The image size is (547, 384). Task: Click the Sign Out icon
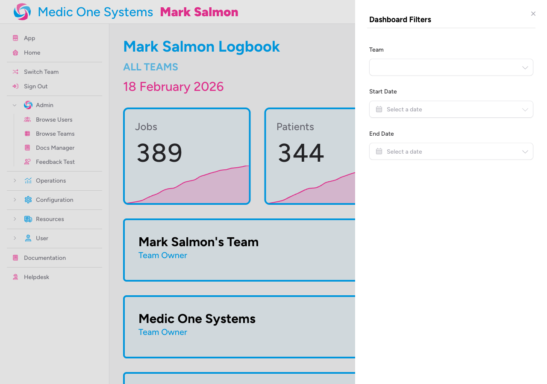pyautogui.click(x=15, y=86)
